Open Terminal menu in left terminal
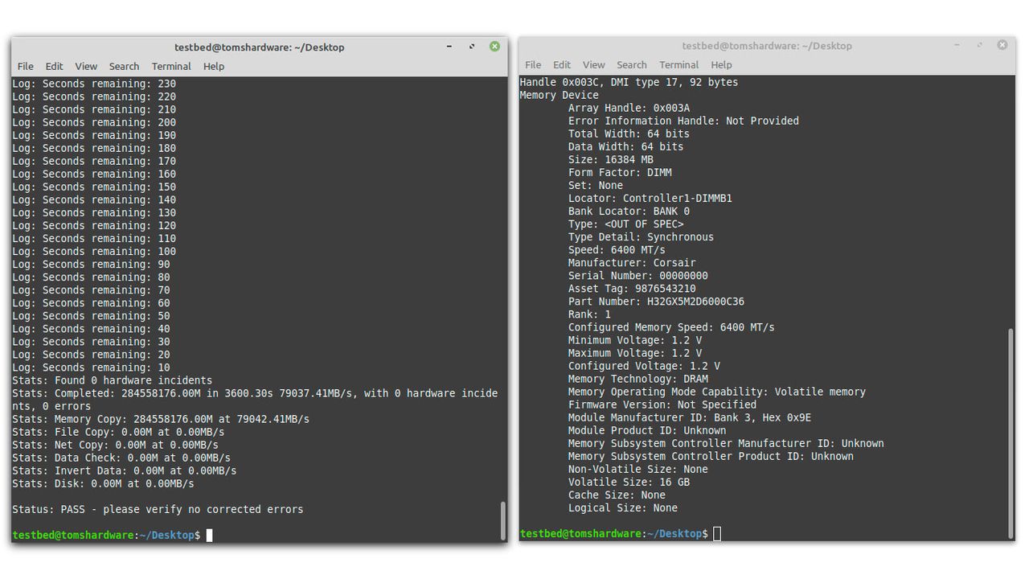The width and height of the screenshot is (1029, 579). point(171,66)
